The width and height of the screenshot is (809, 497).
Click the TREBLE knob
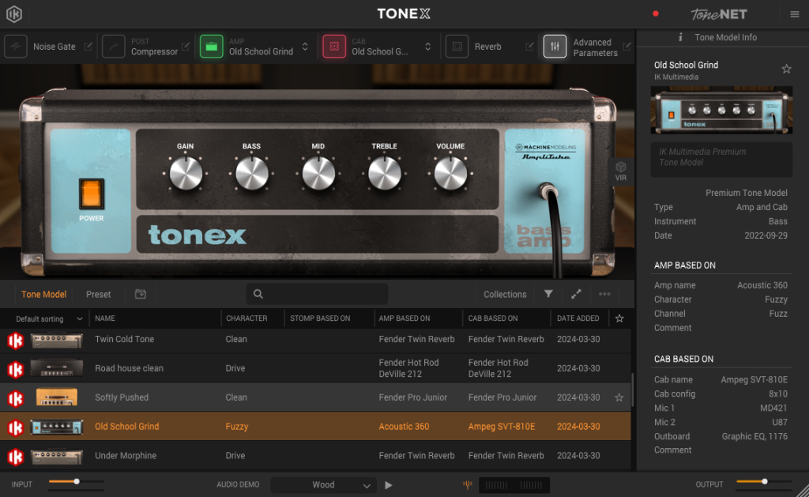pyautogui.click(x=385, y=173)
